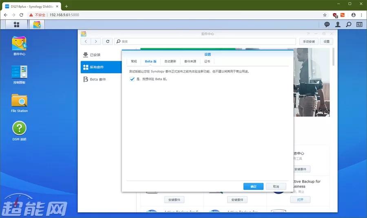The image size is (367, 218).
Task: Open the widgets panel icon
Action: (x=359, y=24)
